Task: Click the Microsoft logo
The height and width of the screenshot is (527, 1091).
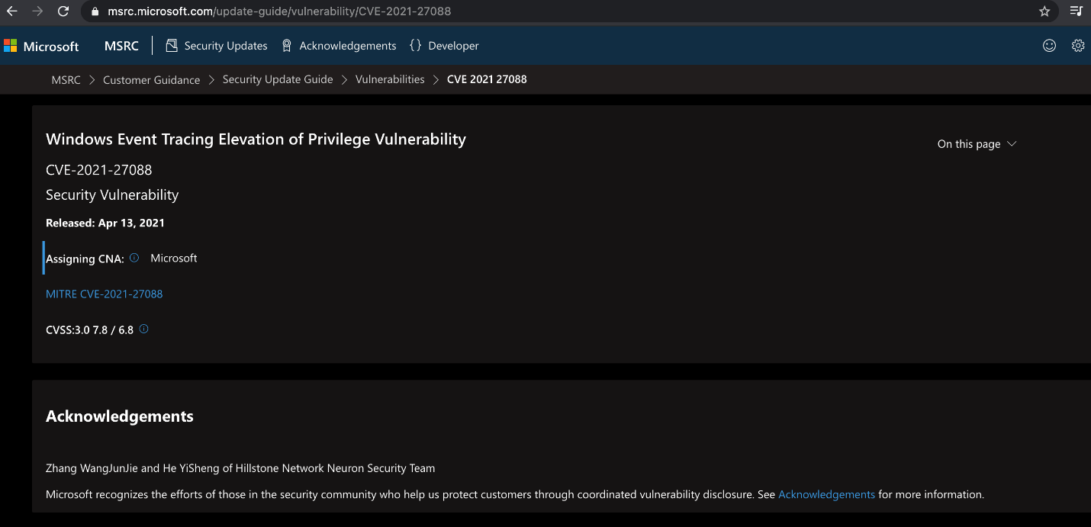Action: coord(10,46)
